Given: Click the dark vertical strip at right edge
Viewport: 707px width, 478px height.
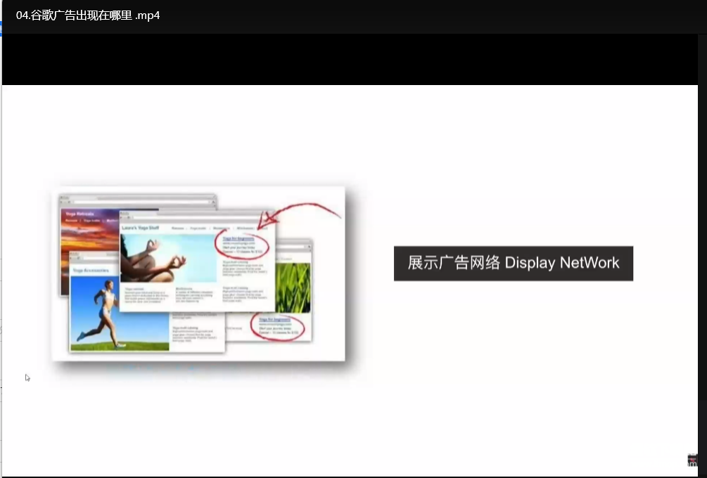Looking at the screenshot, I should coord(701,246).
